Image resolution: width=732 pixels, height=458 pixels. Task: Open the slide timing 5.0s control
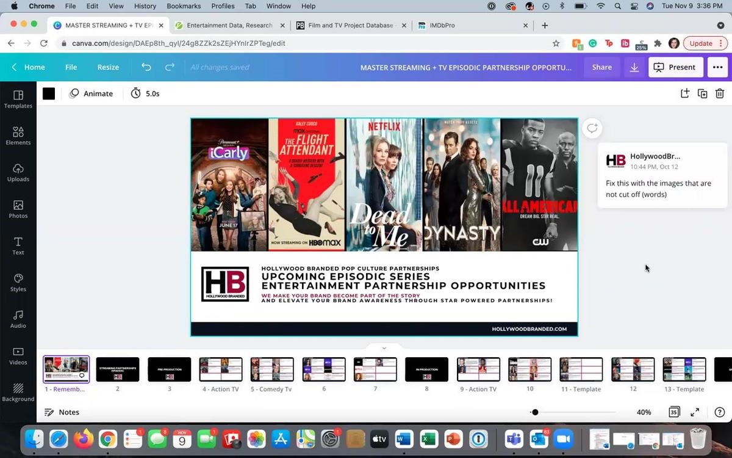click(145, 93)
